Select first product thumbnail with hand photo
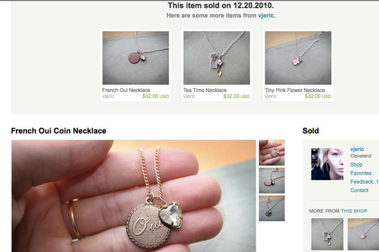 272,152
